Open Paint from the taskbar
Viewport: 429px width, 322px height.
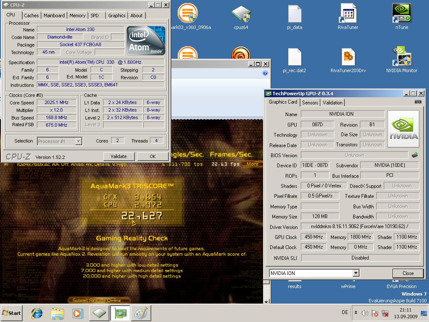(141, 313)
